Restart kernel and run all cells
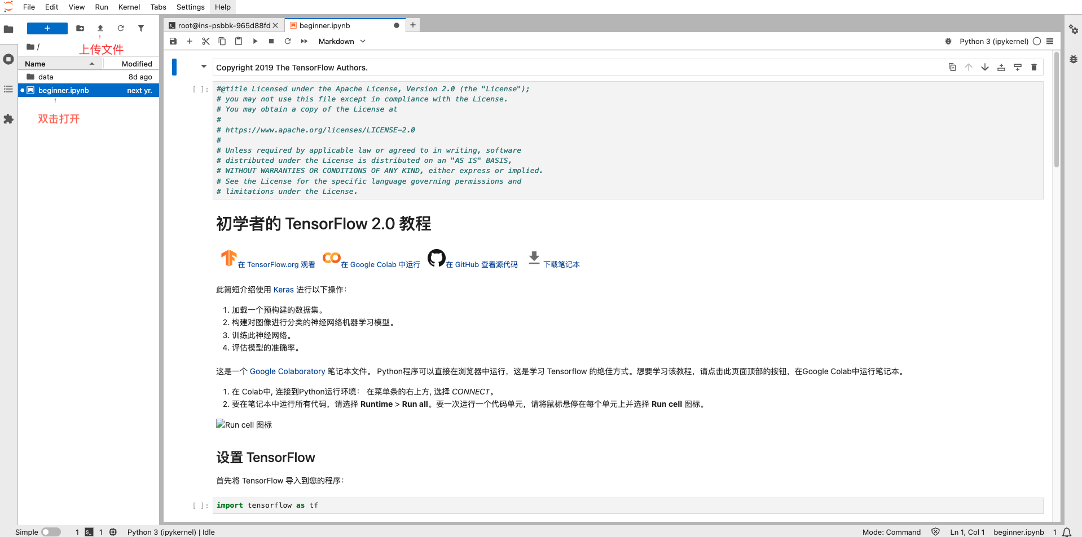 (x=304, y=41)
